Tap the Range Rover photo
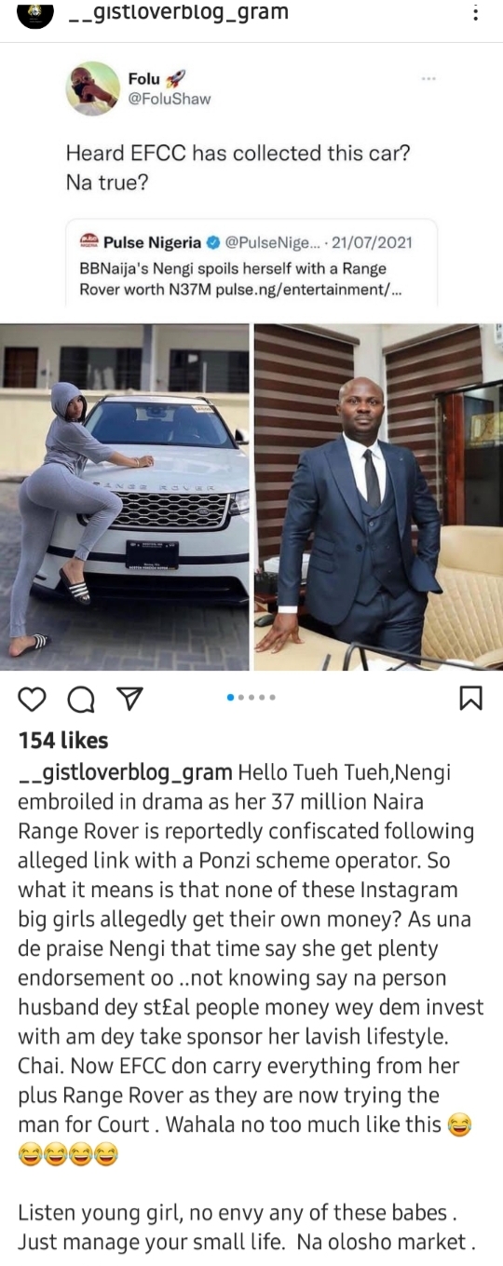This screenshot has width=503, height=1266. 125,497
